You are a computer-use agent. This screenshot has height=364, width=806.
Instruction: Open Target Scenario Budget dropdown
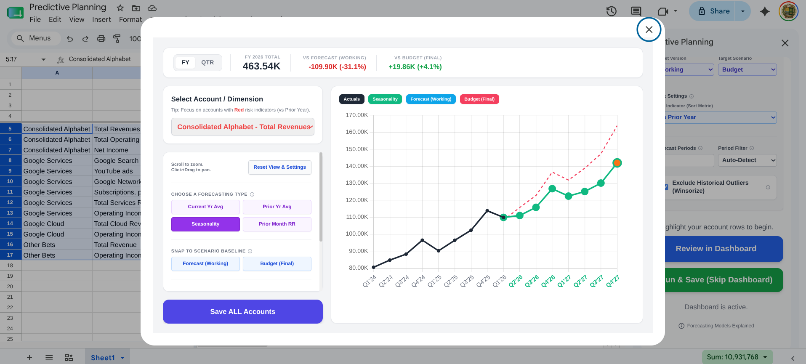point(747,69)
